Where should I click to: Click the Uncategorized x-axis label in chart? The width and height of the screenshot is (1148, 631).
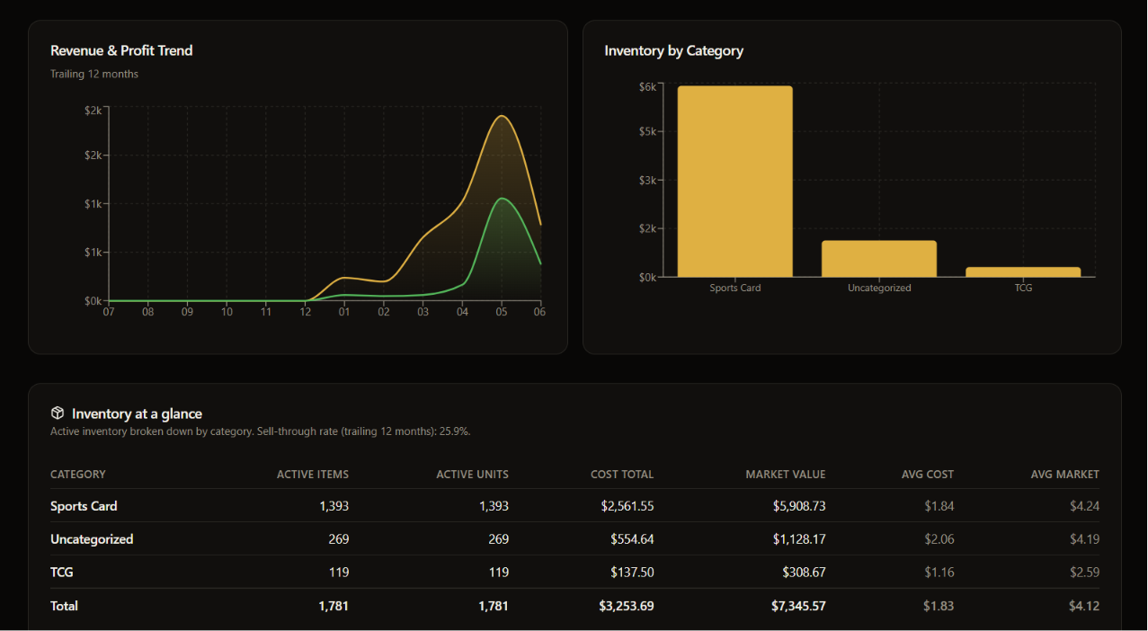click(x=879, y=288)
